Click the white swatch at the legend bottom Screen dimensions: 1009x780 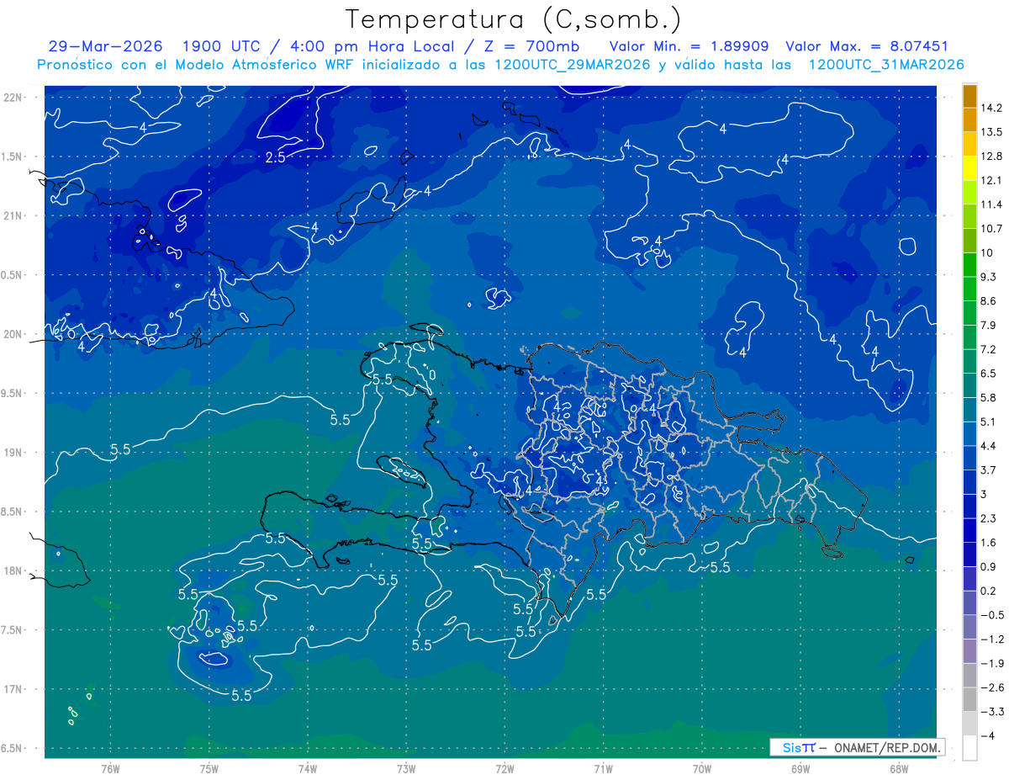coord(969,747)
